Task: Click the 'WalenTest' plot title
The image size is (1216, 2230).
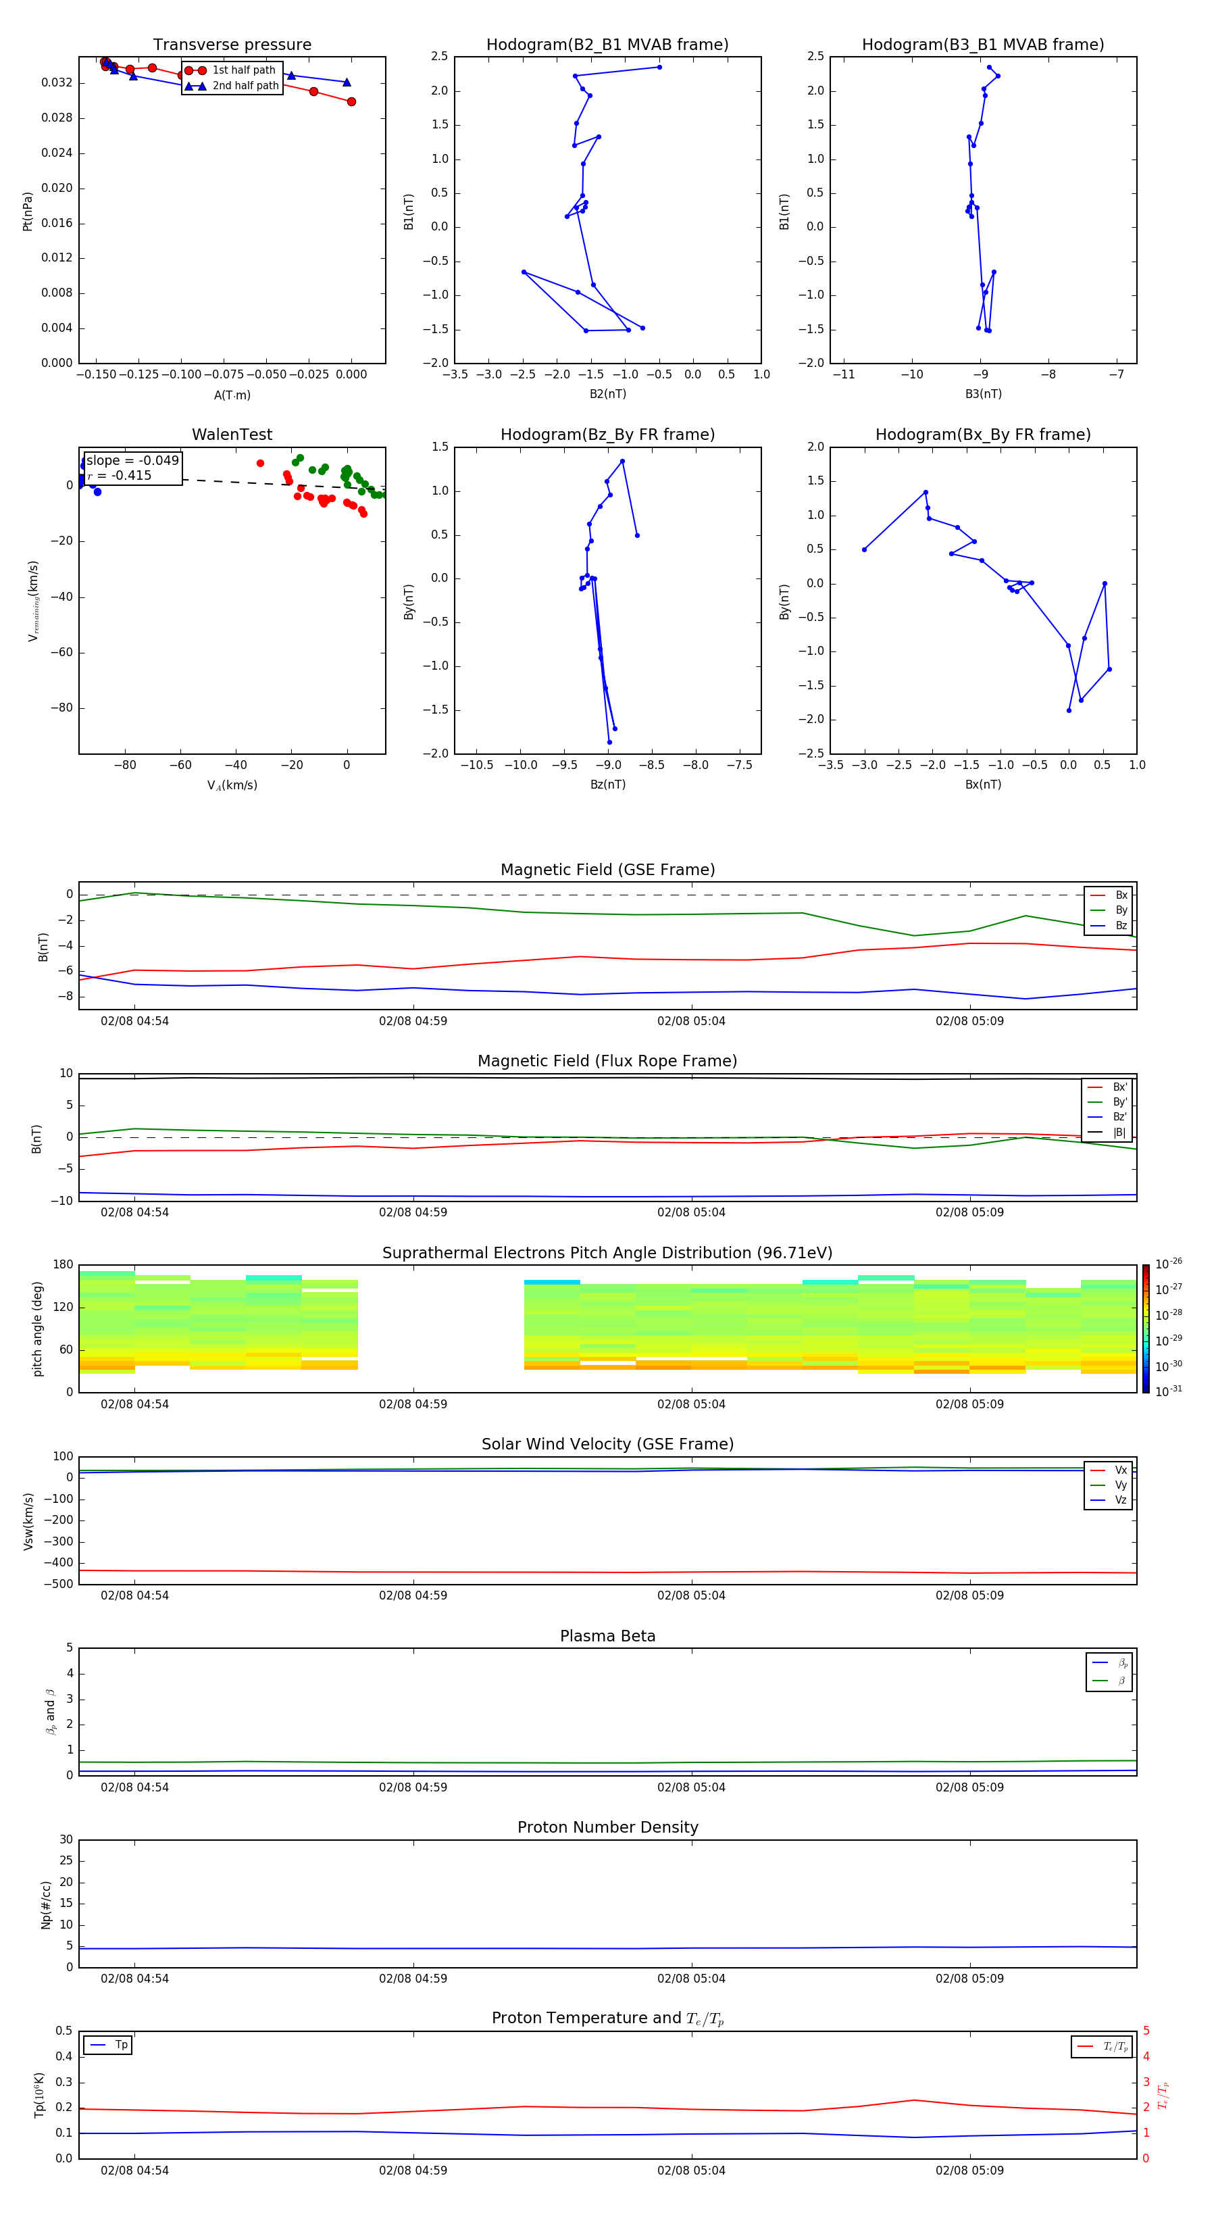Action: click(232, 435)
